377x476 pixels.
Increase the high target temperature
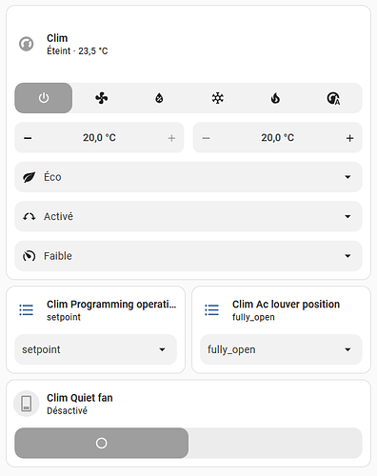point(349,138)
